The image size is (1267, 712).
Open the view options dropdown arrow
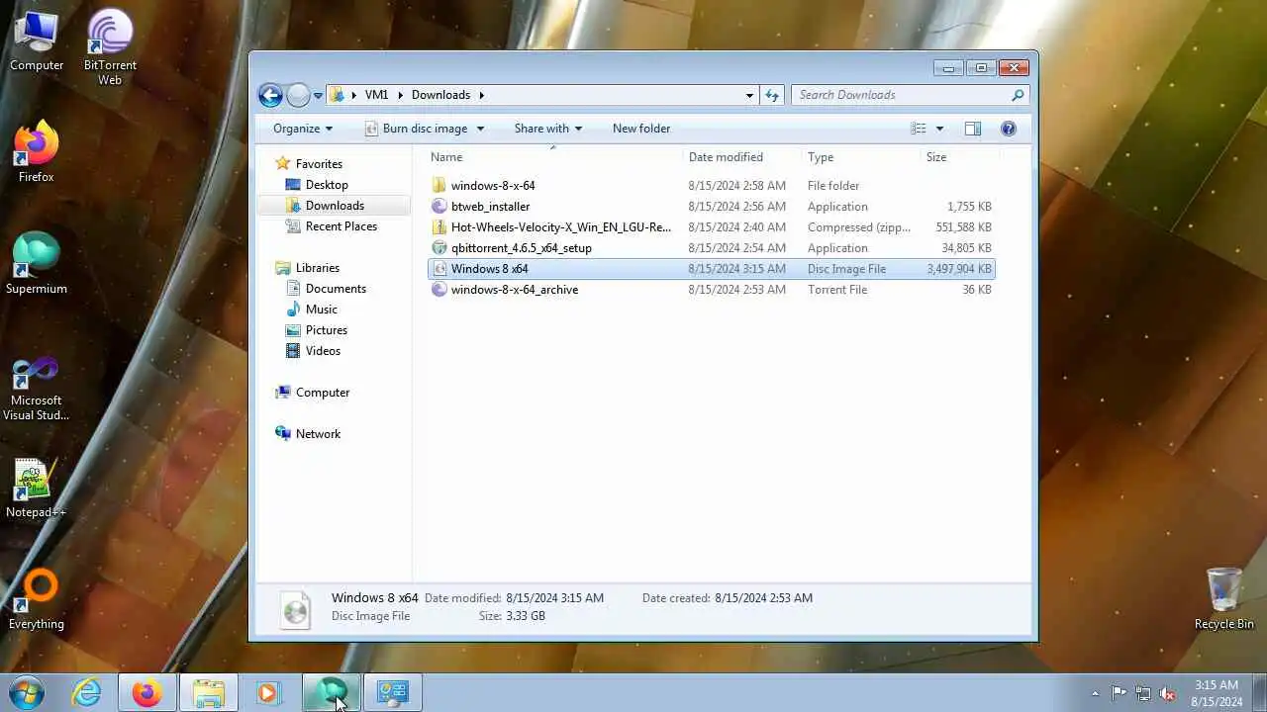[x=939, y=129]
